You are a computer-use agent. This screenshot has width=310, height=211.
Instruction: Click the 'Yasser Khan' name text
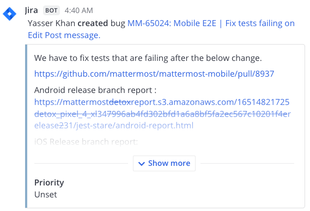tap(51, 23)
